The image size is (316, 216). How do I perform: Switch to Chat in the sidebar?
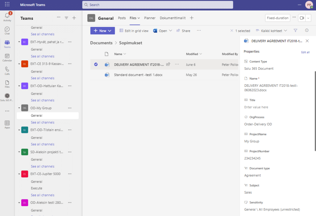[x=7, y=30]
